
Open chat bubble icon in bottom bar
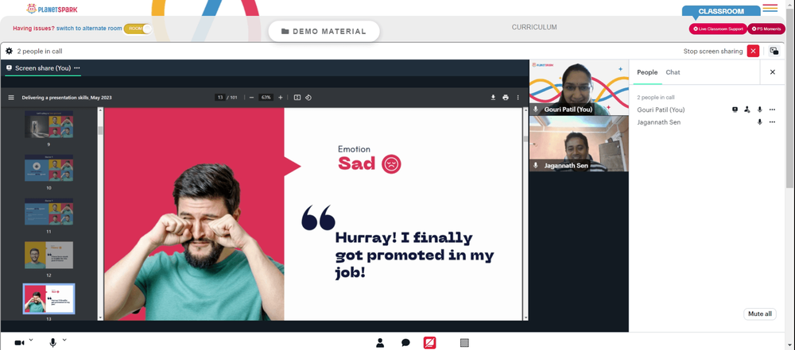pyautogui.click(x=405, y=343)
